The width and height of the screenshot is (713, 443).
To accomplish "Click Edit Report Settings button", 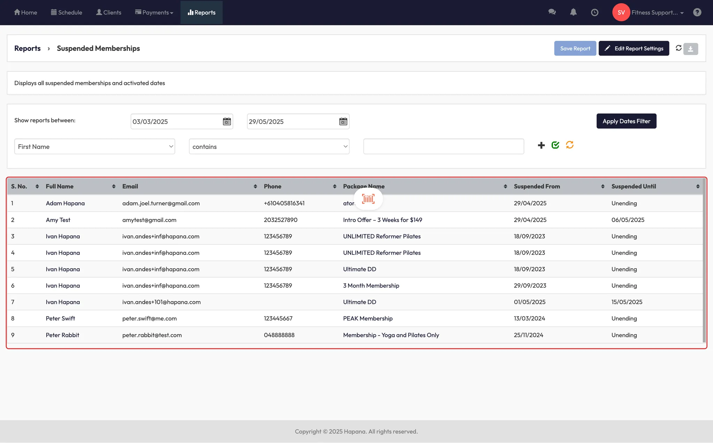I will (x=634, y=48).
